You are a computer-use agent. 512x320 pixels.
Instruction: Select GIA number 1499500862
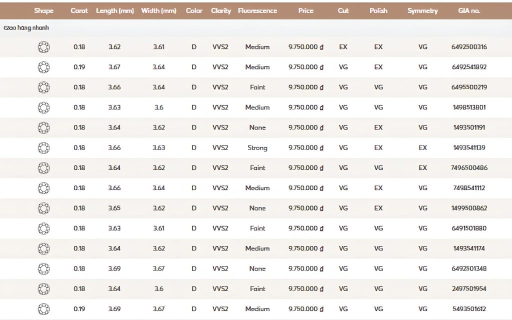(469, 208)
